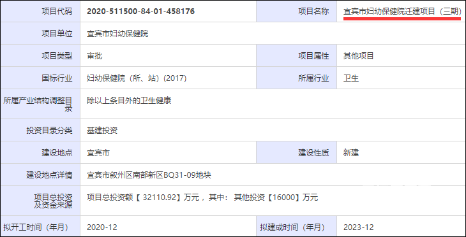Click the project code 2020-511500-84-01-458176
Screen dimensions: 466x237
point(140,11)
